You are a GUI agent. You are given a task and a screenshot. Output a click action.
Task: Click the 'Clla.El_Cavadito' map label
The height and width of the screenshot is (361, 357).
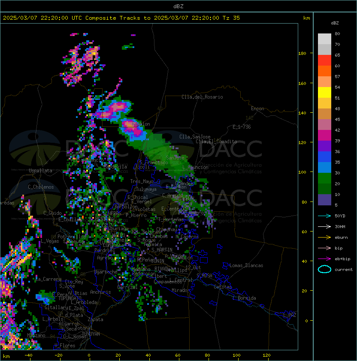pos(216,141)
